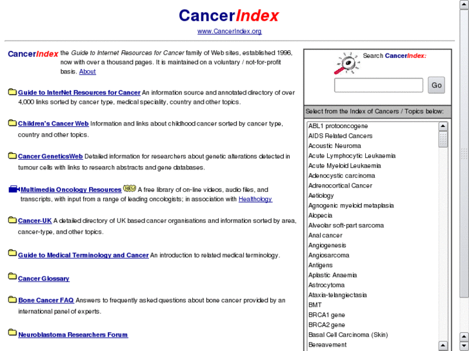Open Neuroblastoma Researchers Forum link
Image resolution: width=469 pixels, height=351 pixels.
click(73, 335)
